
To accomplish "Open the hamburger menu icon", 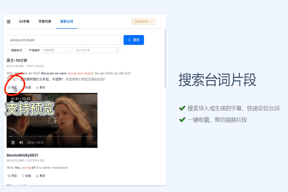I will click(x=9, y=22).
